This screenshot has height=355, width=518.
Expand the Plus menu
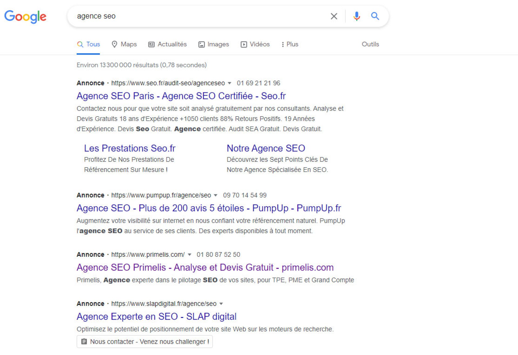[290, 44]
